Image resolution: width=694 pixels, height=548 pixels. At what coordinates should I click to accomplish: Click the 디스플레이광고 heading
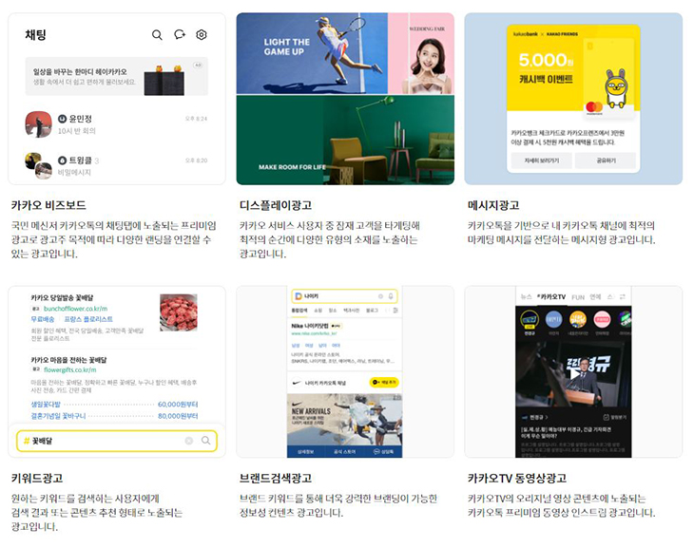coord(276,205)
